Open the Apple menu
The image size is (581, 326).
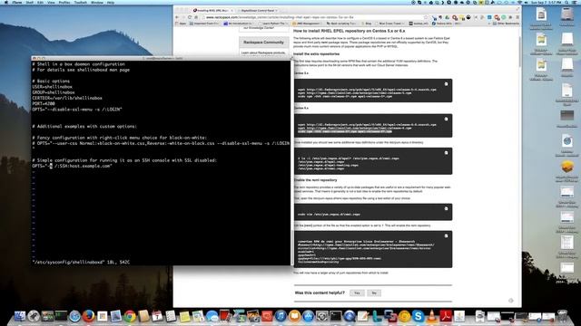pyautogui.click(x=5, y=2)
